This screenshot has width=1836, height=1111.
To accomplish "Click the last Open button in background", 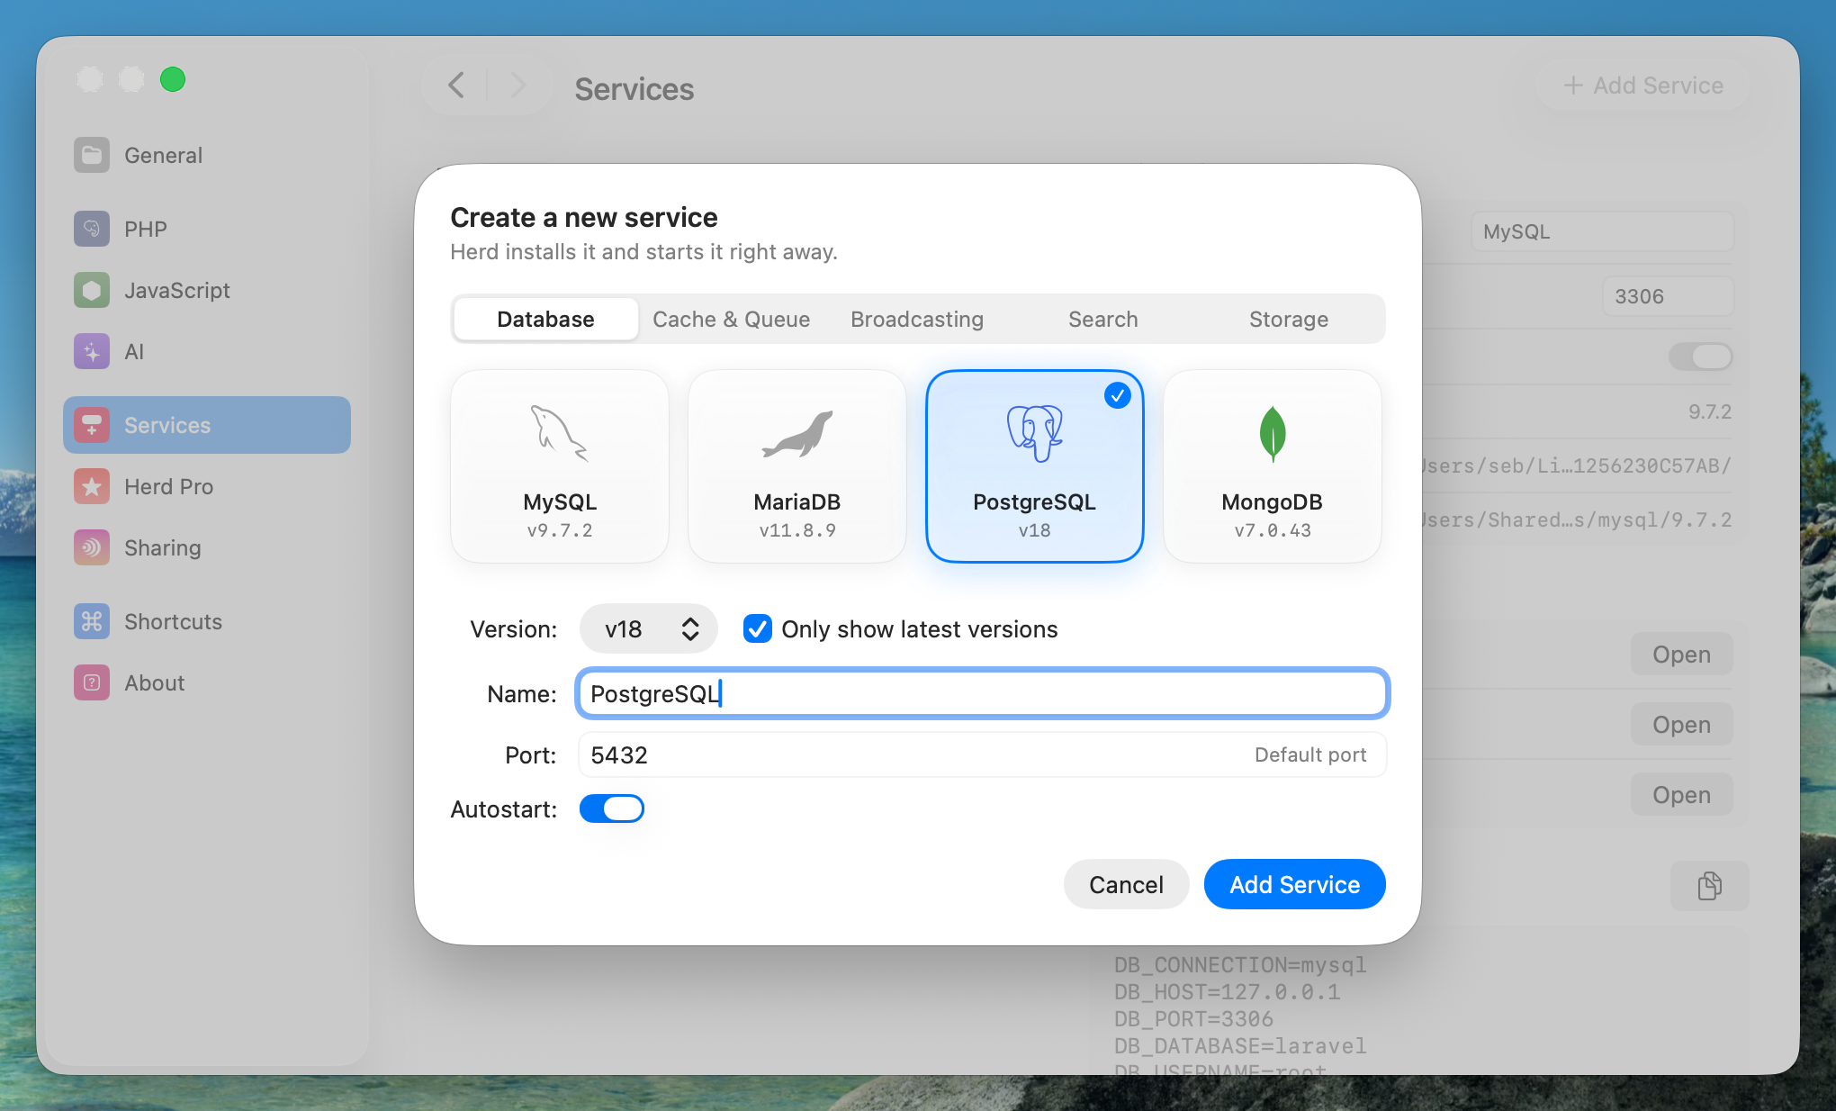I will tap(1681, 795).
